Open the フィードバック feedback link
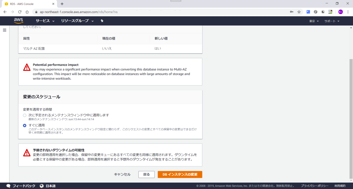Screen dimensions: 353x189 point(24,186)
